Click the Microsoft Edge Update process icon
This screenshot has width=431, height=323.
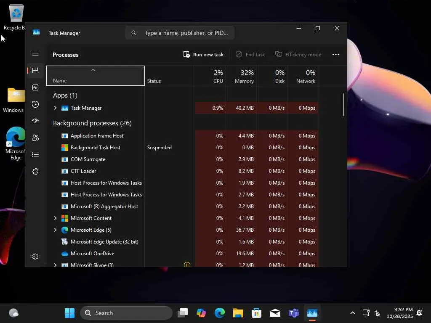tap(64, 242)
